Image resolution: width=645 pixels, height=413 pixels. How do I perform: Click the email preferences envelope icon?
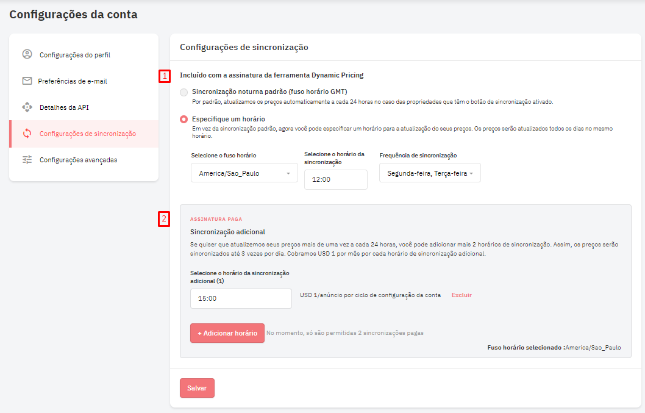click(x=27, y=81)
